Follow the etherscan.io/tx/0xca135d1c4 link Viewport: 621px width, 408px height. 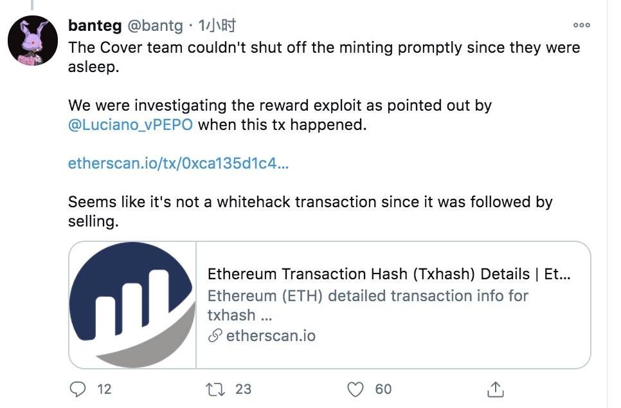[x=178, y=163]
